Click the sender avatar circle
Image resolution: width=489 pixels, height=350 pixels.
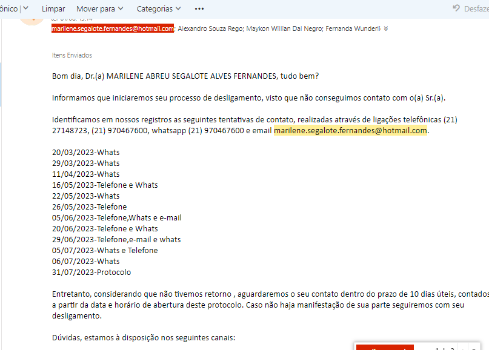tap(32, 21)
